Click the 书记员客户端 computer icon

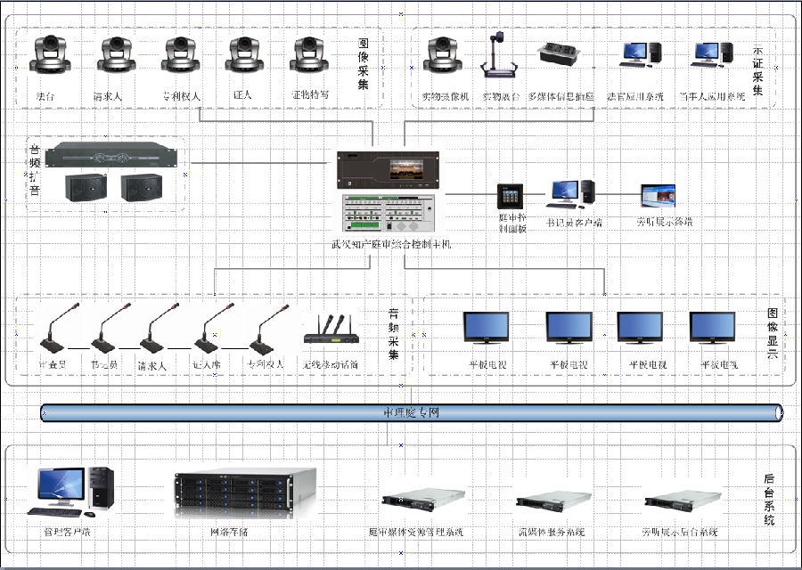[x=572, y=193]
